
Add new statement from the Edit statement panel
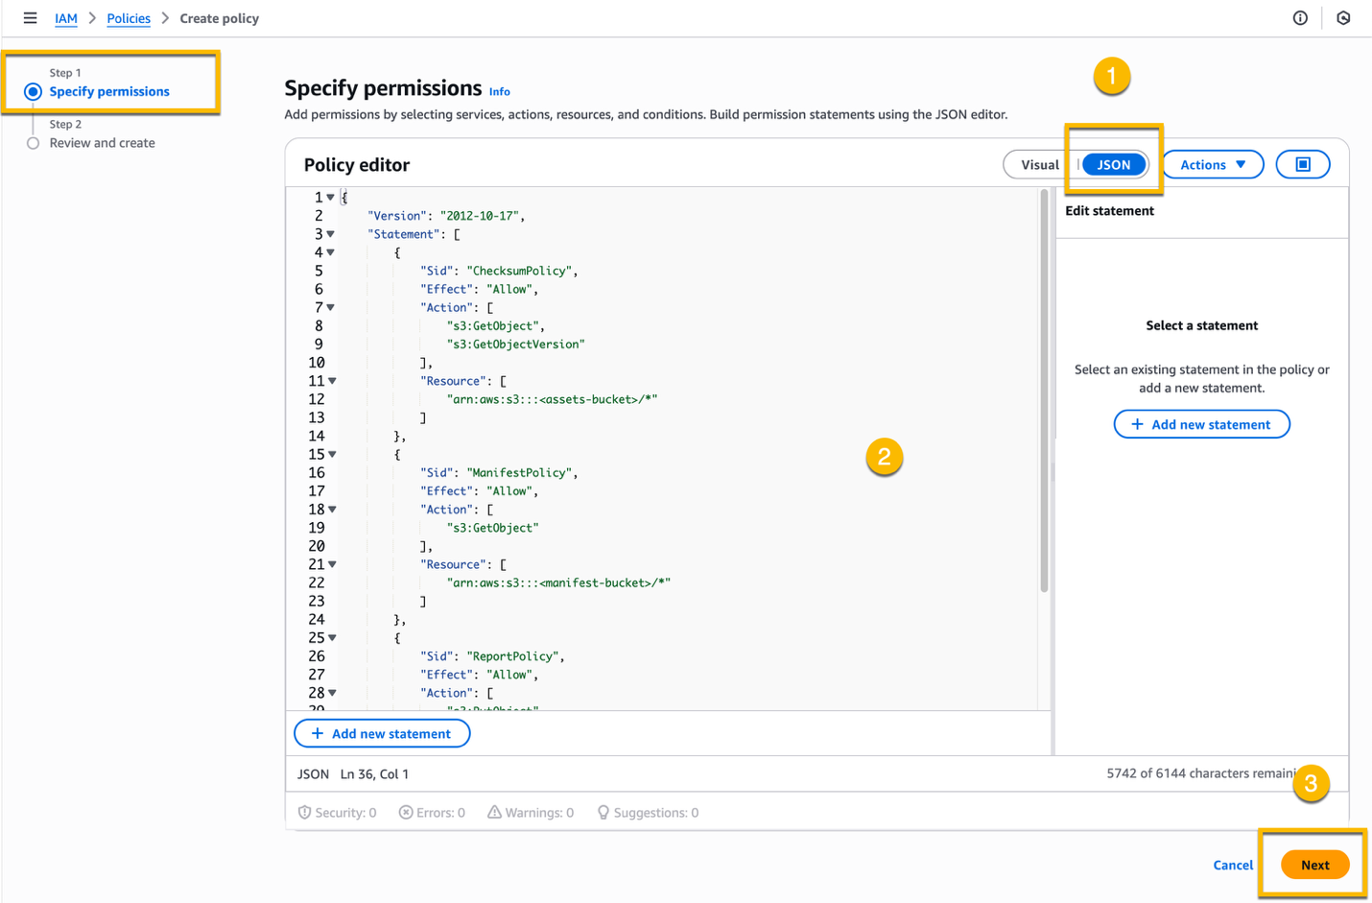click(1201, 423)
